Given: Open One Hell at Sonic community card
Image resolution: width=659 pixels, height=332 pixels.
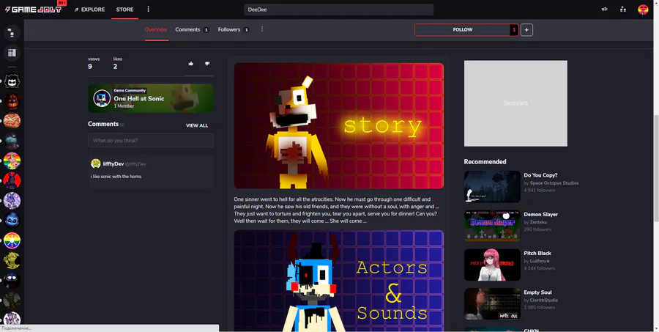Looking at the screenshot, I should tap(150, 98).
